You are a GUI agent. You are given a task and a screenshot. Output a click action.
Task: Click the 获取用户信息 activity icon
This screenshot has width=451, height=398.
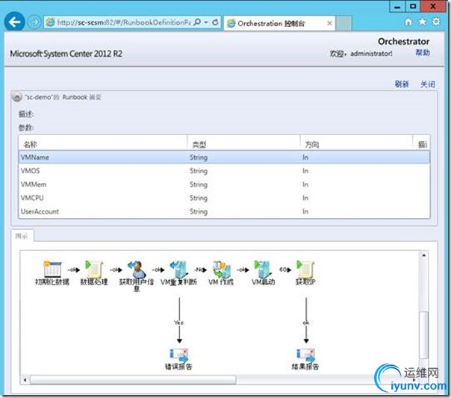pos(137,269)
